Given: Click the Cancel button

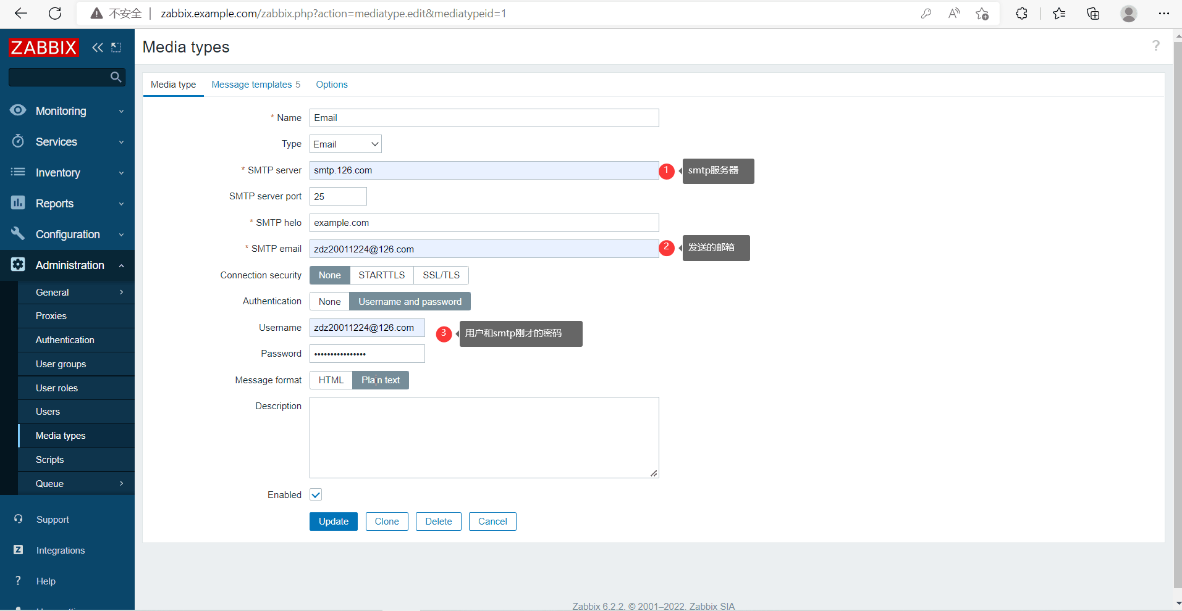Looking at the screenshot, I should tap(492, 522).
